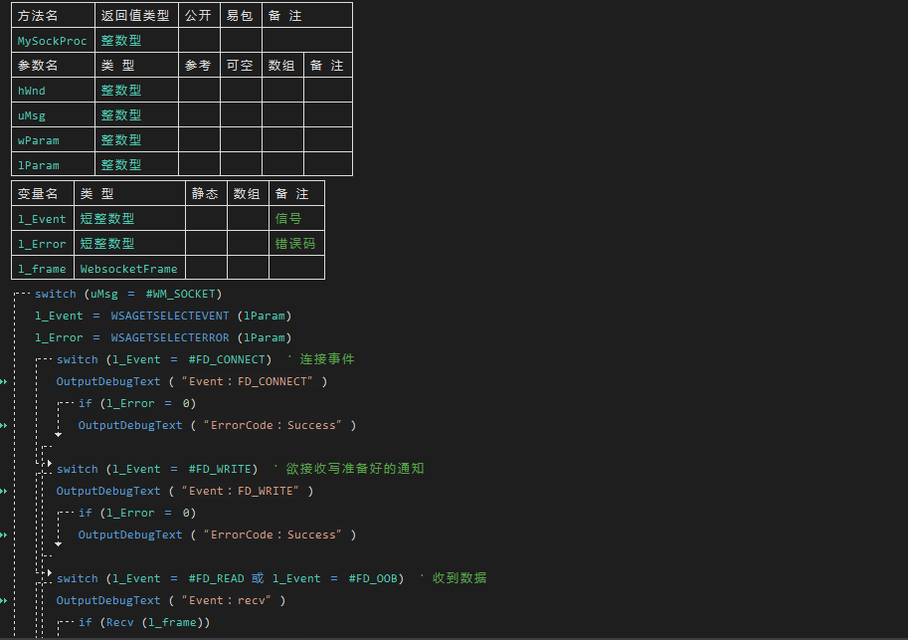
Task: Toggle 参考 cell for hWnd parameter
Action: point(199,91)
